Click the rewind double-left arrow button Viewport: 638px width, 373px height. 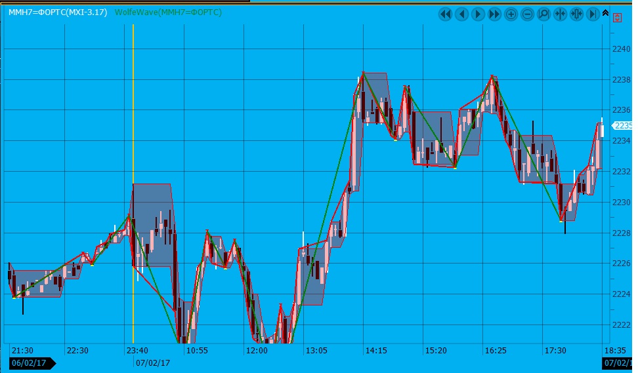pos(446,14)
